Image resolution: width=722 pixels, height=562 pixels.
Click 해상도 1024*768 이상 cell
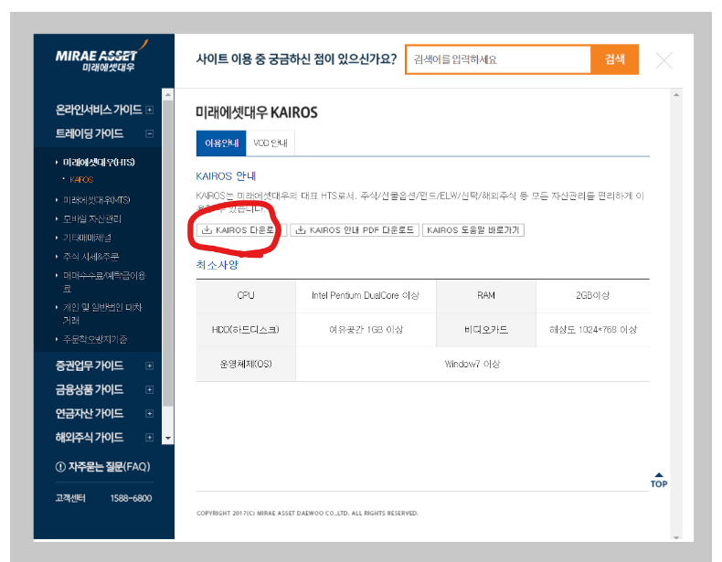click(593, 330)
